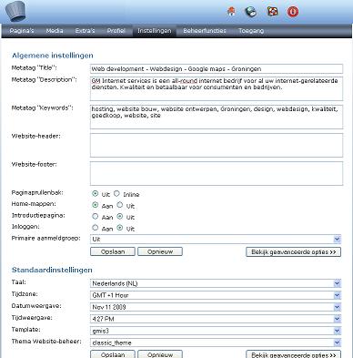Click Opslaan under Standaardinstellingen
The image size is (353, 358).
[x=113, y=354]
